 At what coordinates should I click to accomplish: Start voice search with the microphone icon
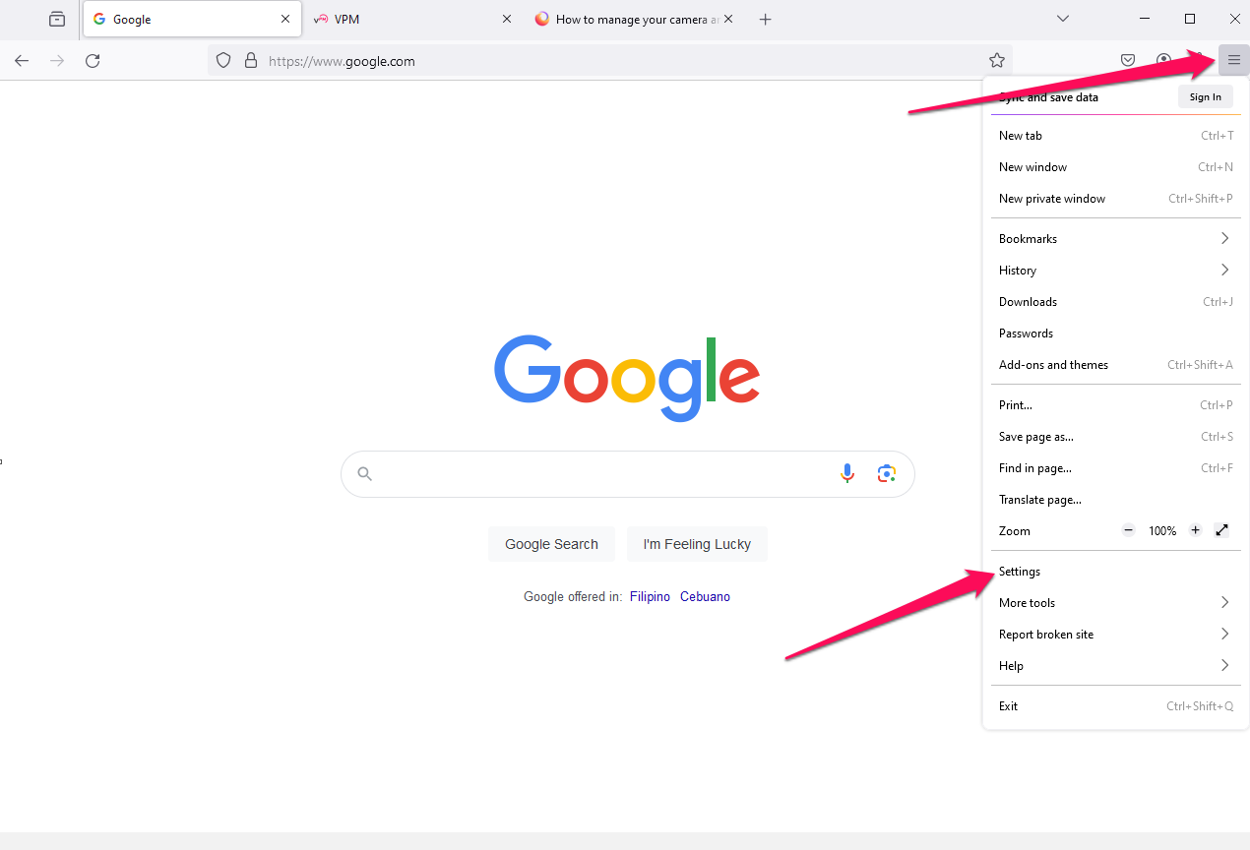pos(847,473)
